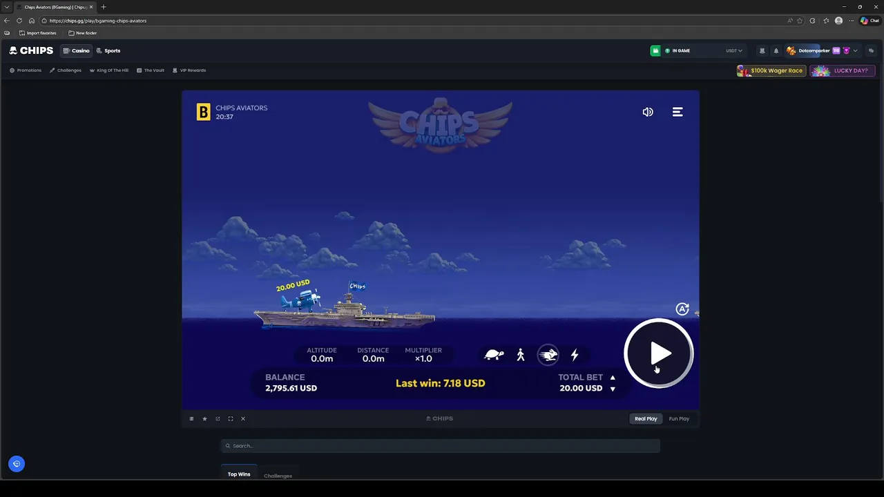Open VIP Rewards page

pos(189,70)
